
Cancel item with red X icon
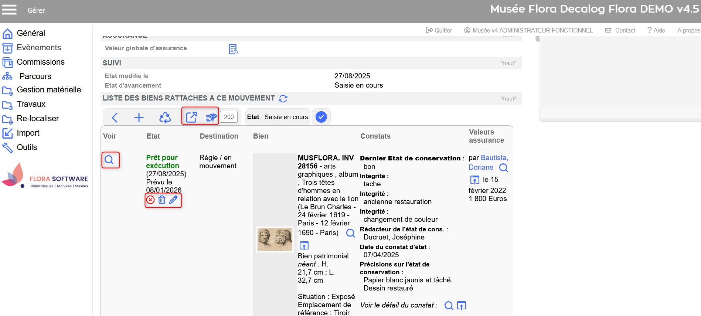(150, 200)
